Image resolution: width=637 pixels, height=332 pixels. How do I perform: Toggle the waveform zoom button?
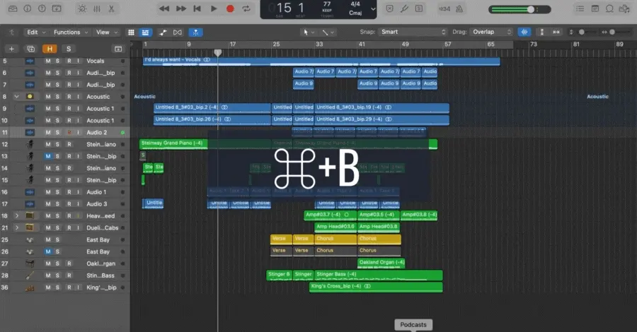524,32
